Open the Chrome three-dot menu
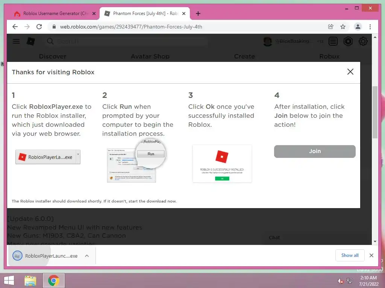This screenshot has height=288, width=385. coord(370,27)
